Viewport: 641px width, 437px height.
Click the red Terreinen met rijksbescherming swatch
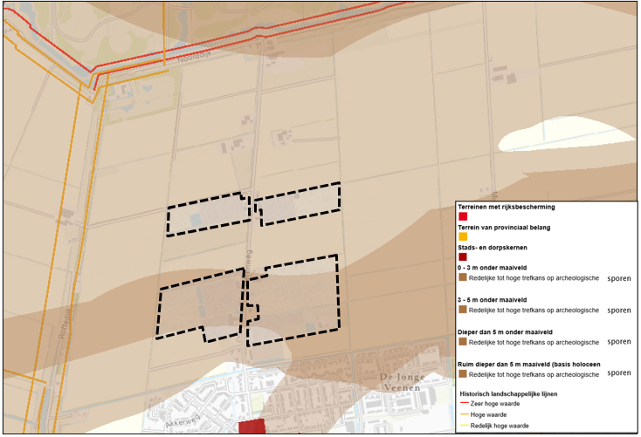[x=463, y=216]
